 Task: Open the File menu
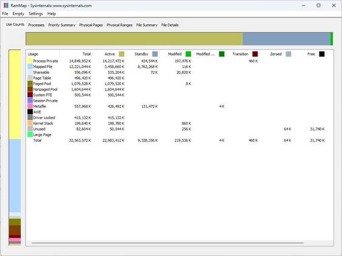[x=5, y=14]
